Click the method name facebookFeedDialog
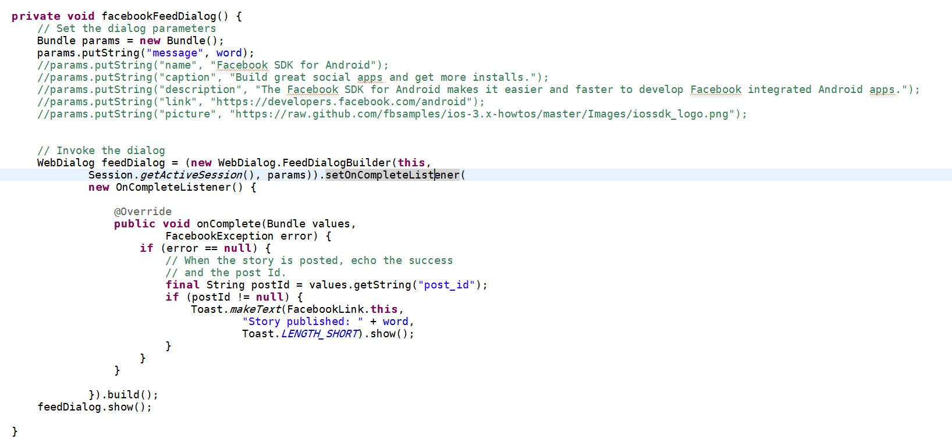 pos(159,16)
